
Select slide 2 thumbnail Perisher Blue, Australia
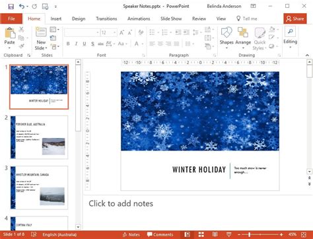point(39,137)
